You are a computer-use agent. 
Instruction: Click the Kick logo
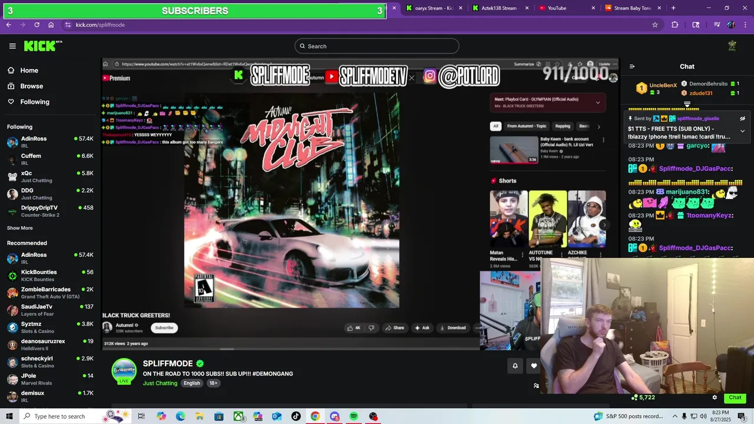42,46
